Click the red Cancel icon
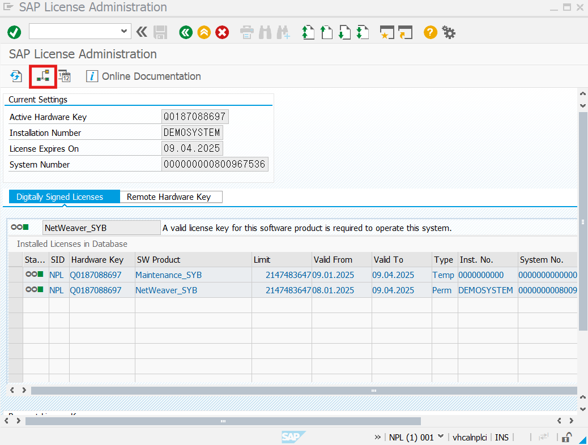The height and width of the screenshot is (445, 588). click(223, 32)
